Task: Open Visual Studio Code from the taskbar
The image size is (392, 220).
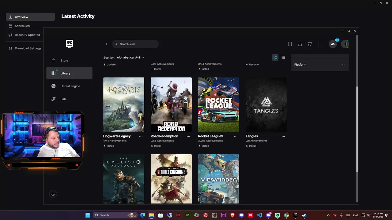Action: click(260, 215)
